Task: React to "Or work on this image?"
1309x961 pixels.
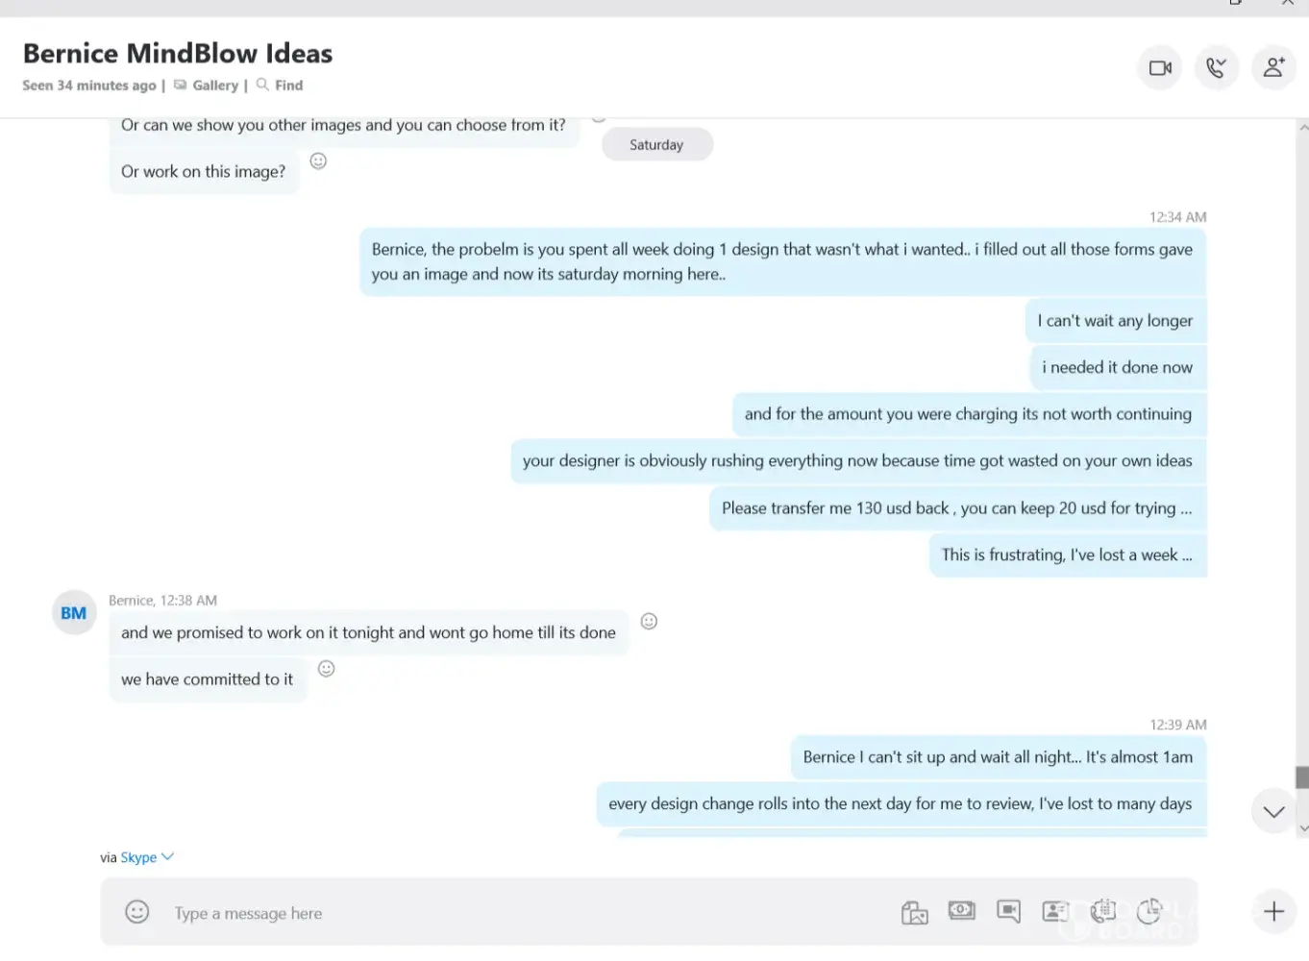Action: (319, 161)
